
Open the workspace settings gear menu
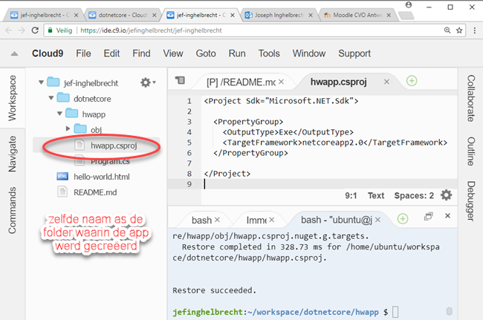tap(146, 82)
